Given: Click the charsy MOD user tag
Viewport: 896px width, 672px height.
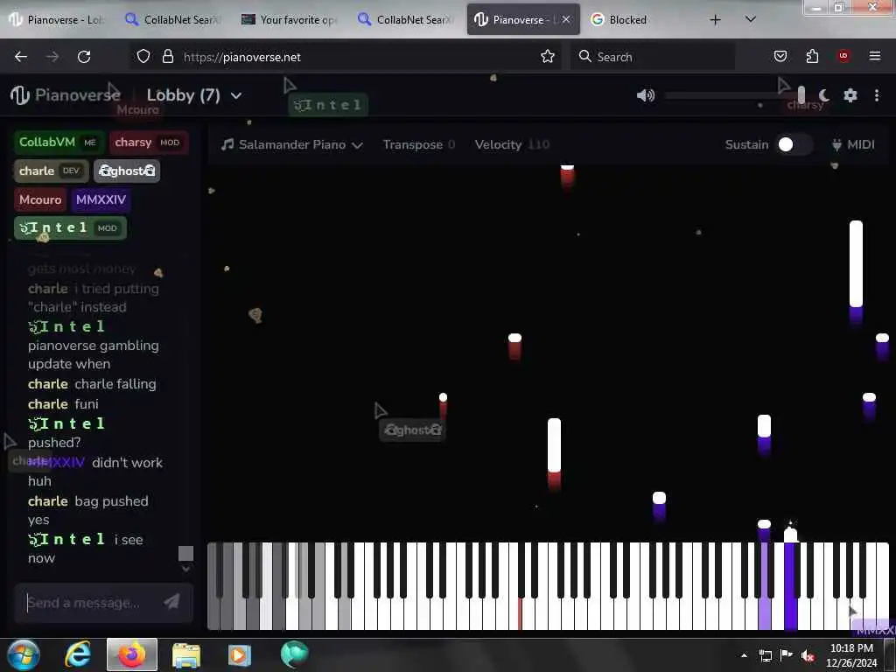Looking at the screenshot, I should click(x=148, y=143).
